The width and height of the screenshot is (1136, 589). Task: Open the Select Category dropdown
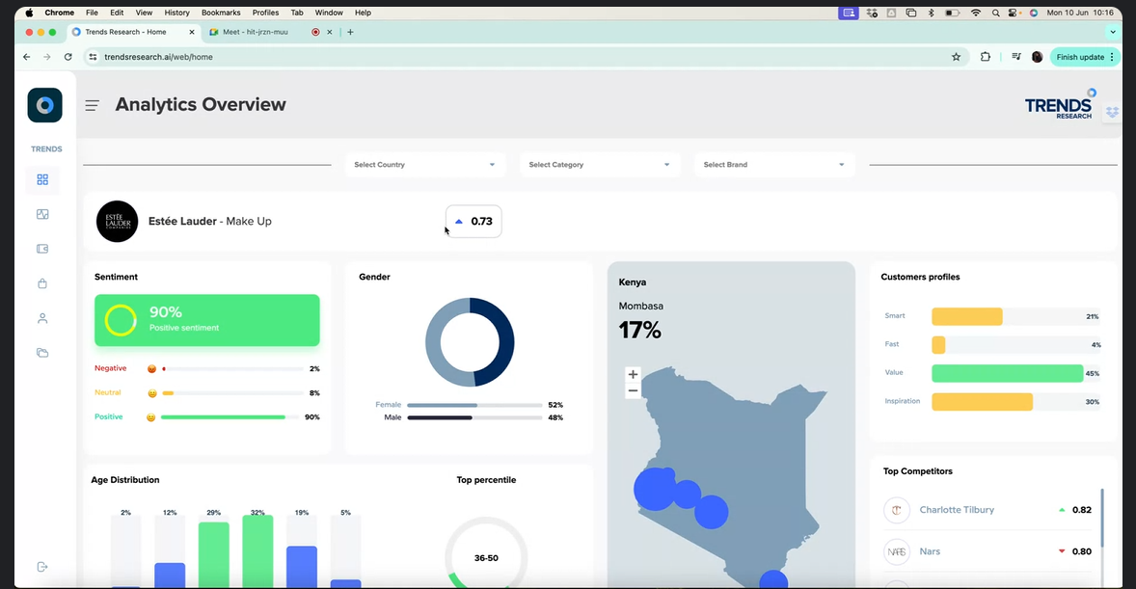600,165
